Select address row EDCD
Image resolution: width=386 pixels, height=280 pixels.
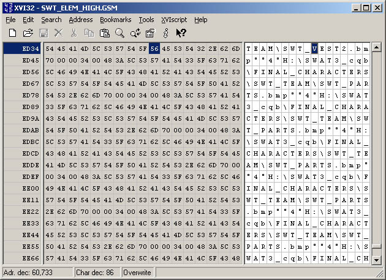[x=22, y=153]
